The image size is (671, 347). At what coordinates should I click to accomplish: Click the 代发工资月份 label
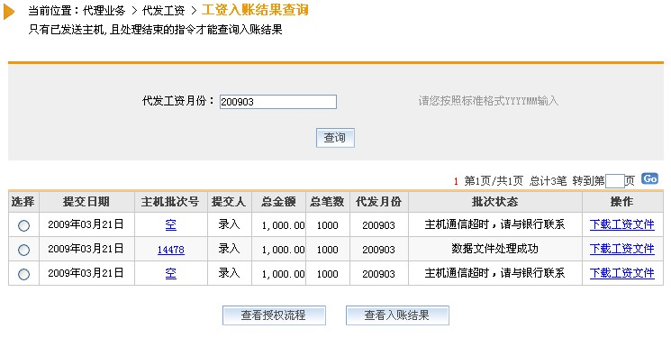tap(178, 101)
